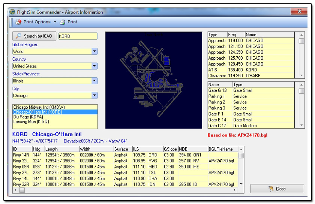This screenshot has height=204, width=315.
Task: Select Chicago-O'Hare Intl (KORD) list entry
Action: (x=55, y=112)
